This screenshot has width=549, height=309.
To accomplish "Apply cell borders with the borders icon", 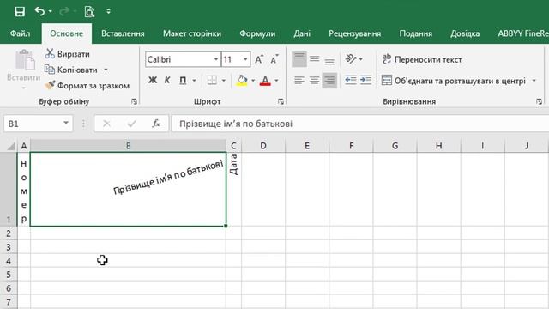I will [x=212, y=80].
